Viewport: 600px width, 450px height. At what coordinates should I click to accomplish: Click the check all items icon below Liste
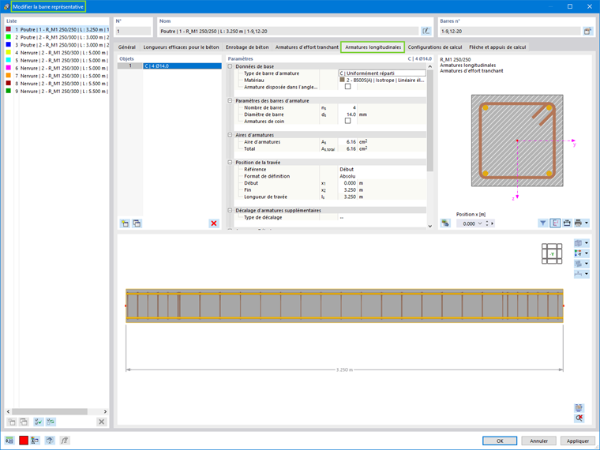tap(38, 422)
